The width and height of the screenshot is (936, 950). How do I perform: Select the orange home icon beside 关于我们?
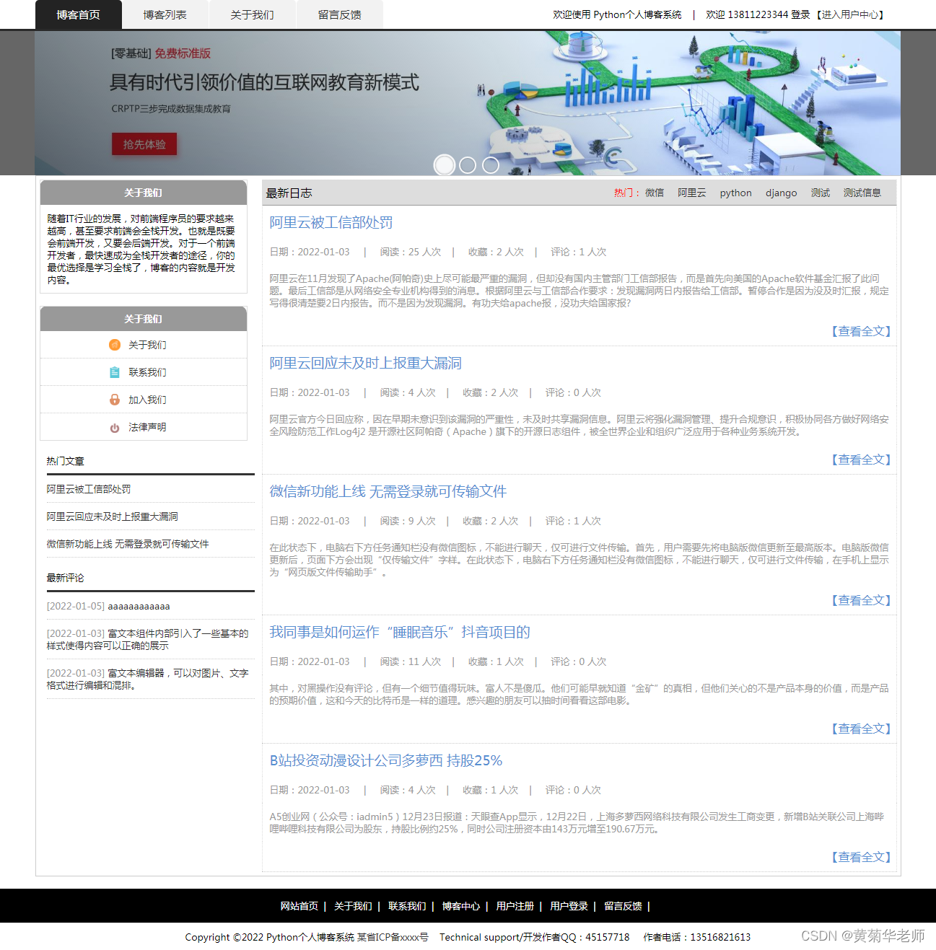(115, 345)
